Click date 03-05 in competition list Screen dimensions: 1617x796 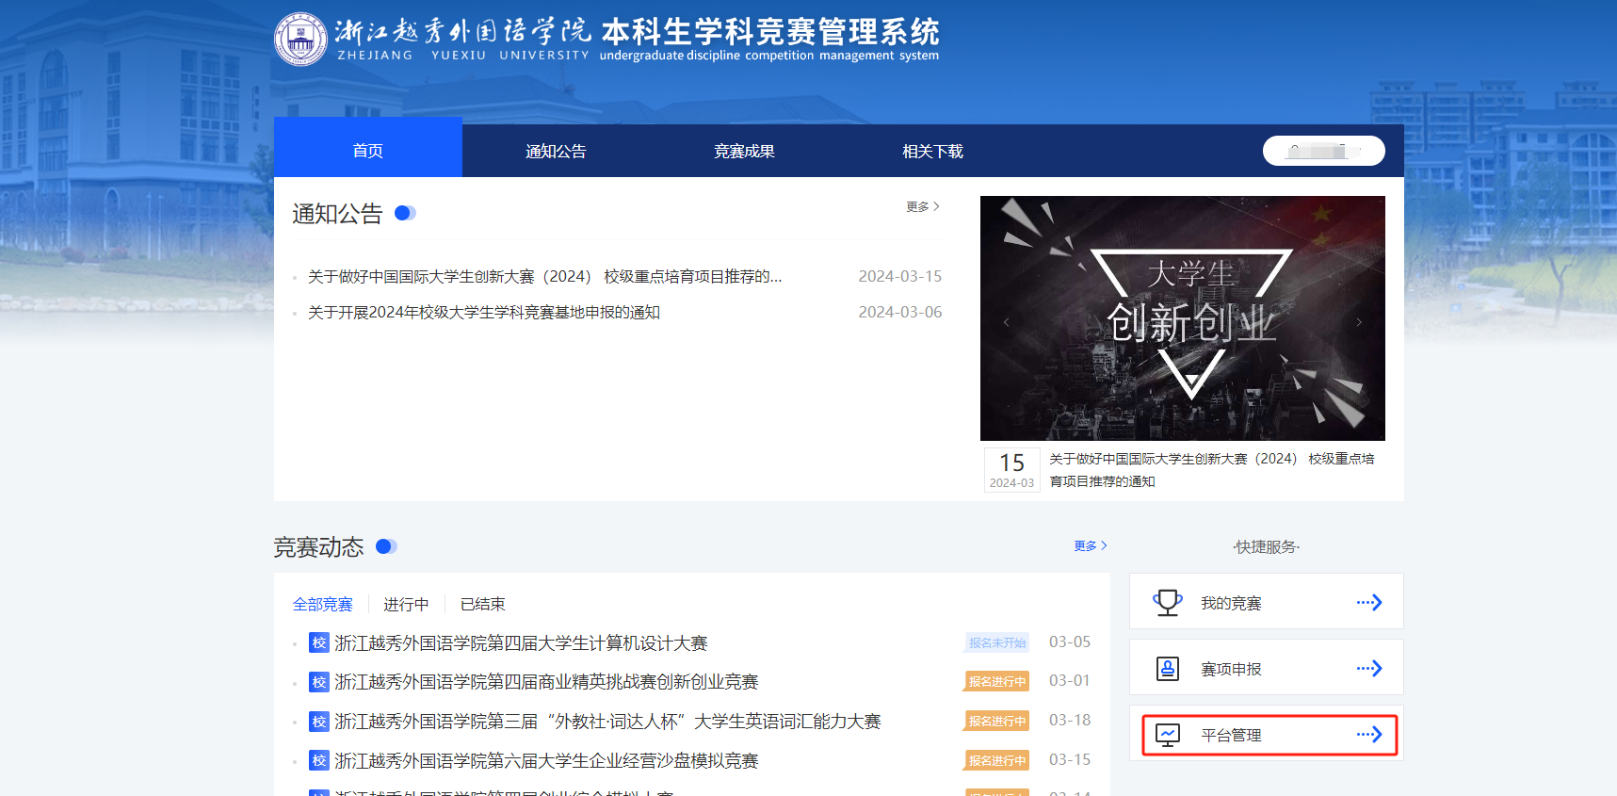tap(1070, 642)
